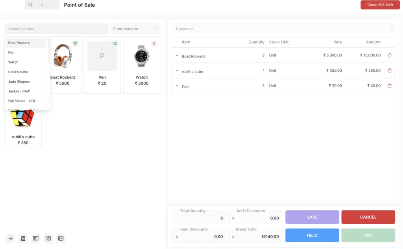Click the checklist card icon at bottom
Screen dimensions: 403x249
coord(61,238)
